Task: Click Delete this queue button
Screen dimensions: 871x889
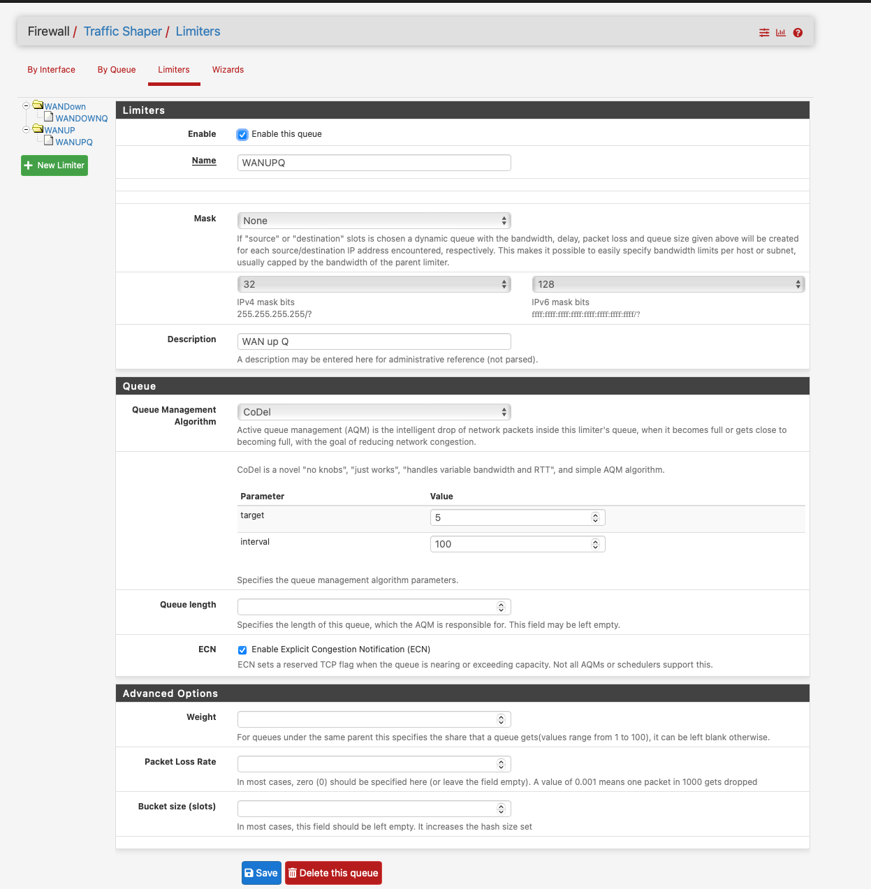Action: (333, 873)
